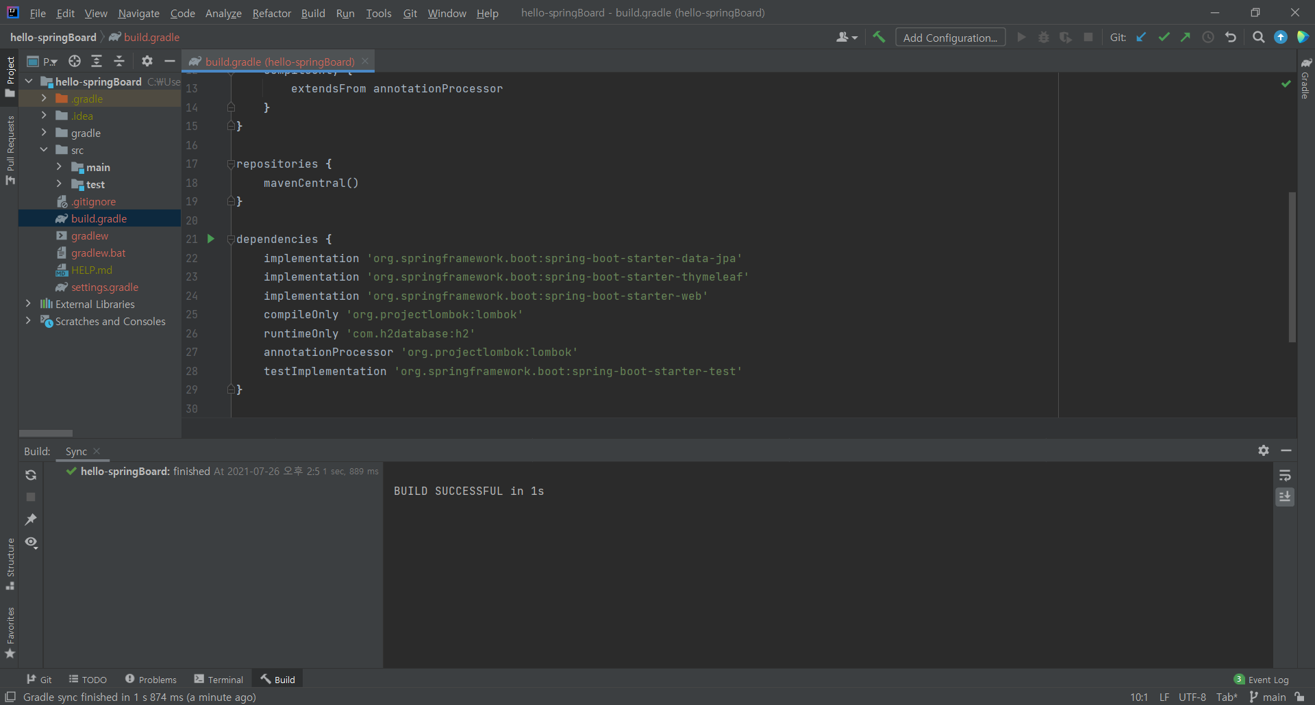Toggle the Structure side tab

click(x=10, y=565)
